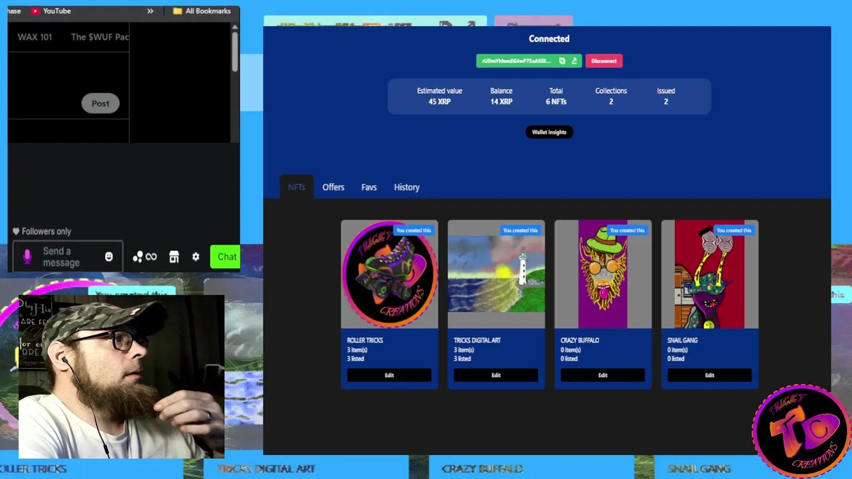Open the wallet address via external-link icon
The image size is (852, 479).
pos(574,61)
